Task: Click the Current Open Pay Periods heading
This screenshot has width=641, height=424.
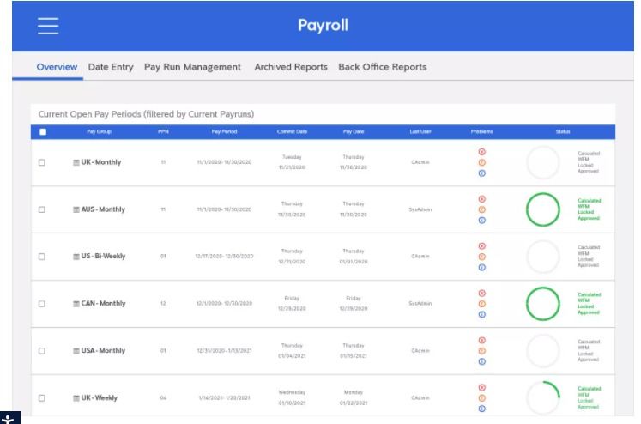Action: click(146, 114)
